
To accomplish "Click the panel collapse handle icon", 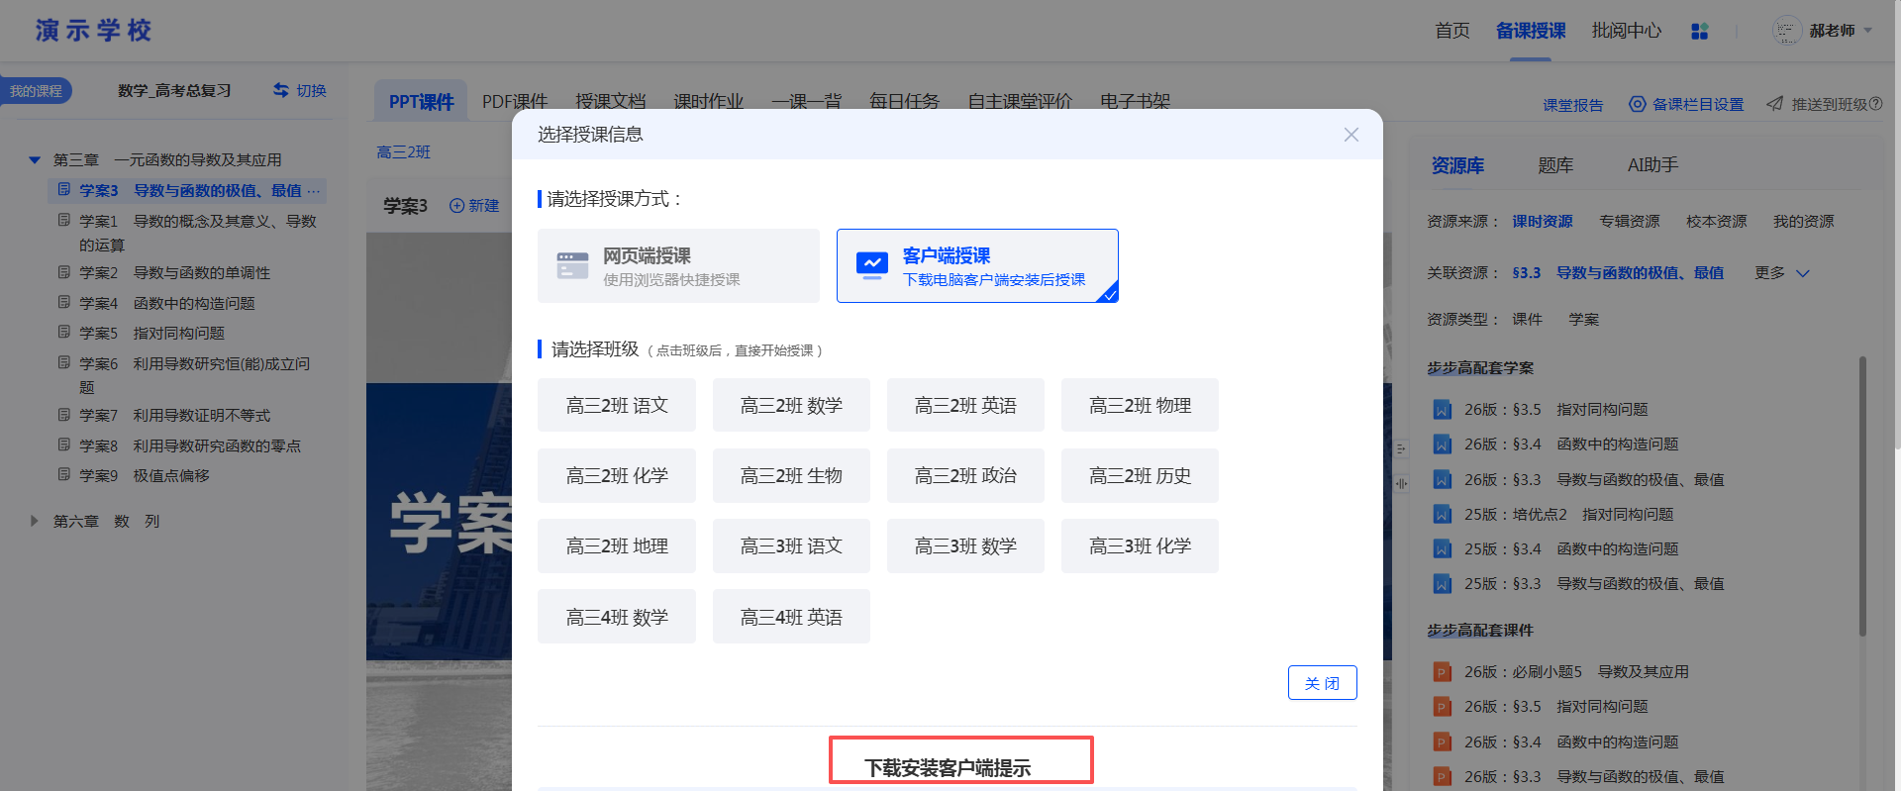I will [1401, 448].
